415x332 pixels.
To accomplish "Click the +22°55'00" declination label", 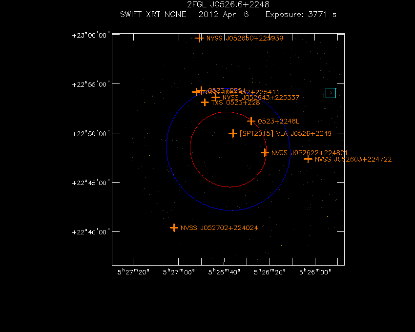I will [x=91, y=84].
